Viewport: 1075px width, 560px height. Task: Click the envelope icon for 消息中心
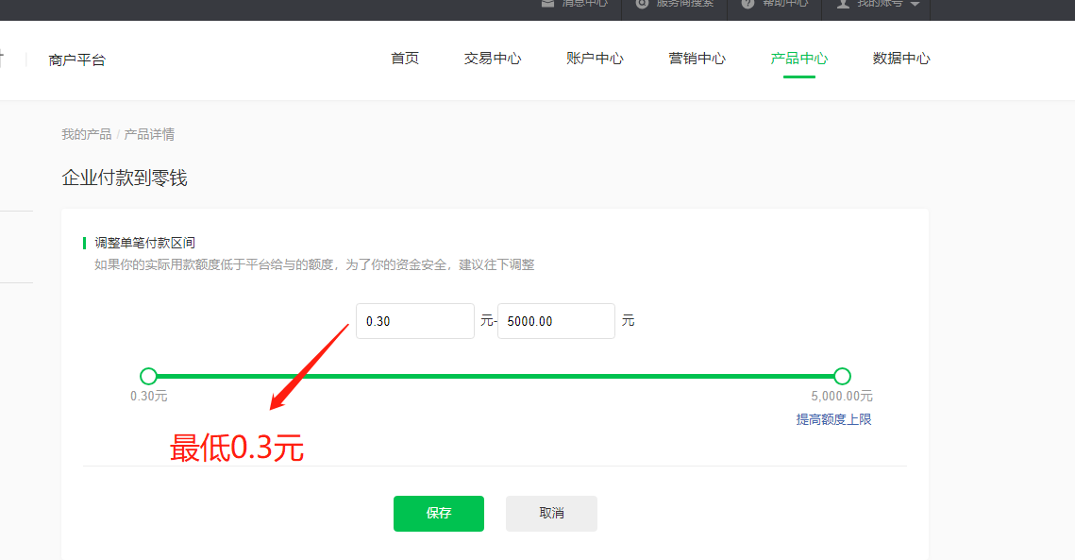[x=547, y=4]
